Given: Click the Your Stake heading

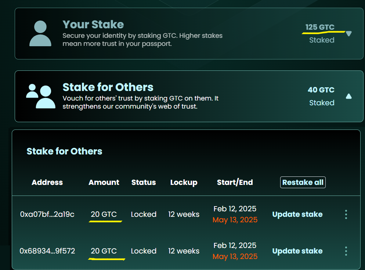Looking at the screenshot, I should pyautogui.click(x=93, y=25).
